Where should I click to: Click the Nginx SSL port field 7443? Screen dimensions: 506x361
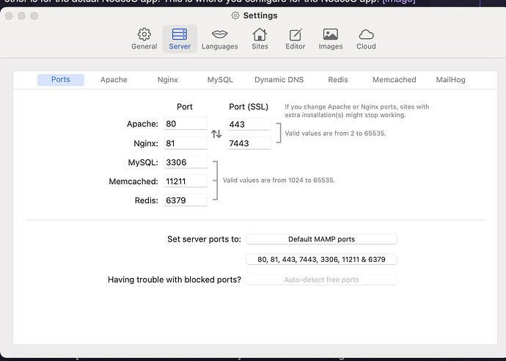(249, 143)
